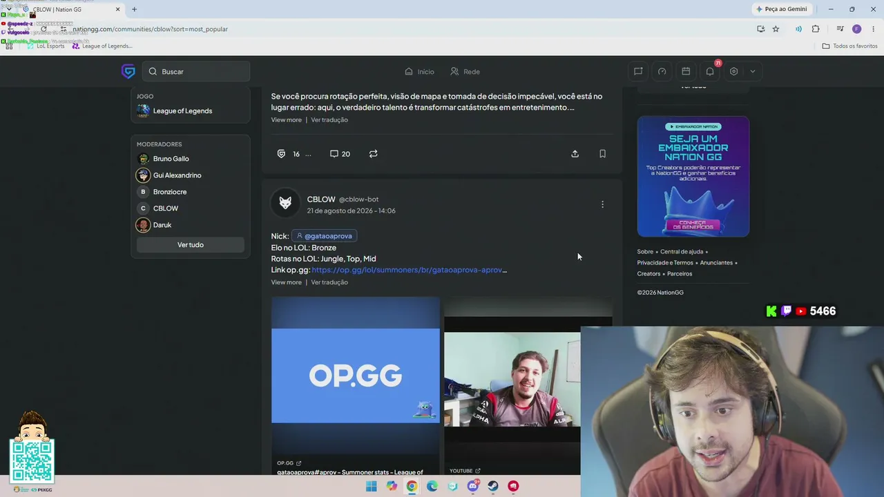Open a new browser tab
This screenshot has width=884, height=497.
[134, 10]
